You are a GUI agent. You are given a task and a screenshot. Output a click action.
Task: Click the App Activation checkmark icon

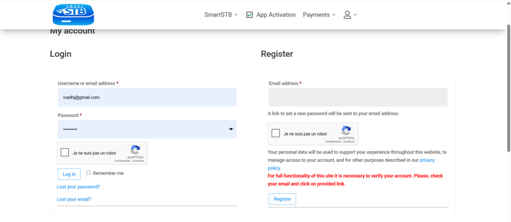pos(250,15)
